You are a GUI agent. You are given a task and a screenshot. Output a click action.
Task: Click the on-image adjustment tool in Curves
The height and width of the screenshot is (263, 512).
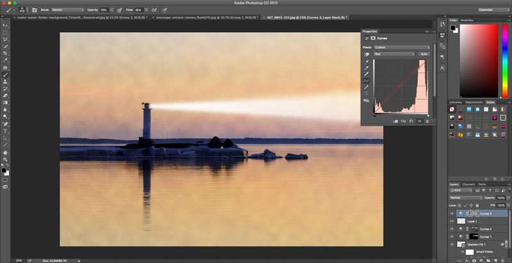pos(366,54)
